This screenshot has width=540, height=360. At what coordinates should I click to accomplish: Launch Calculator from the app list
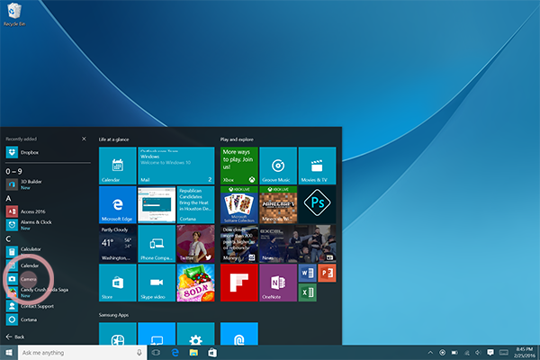click(x=49, y=251)
